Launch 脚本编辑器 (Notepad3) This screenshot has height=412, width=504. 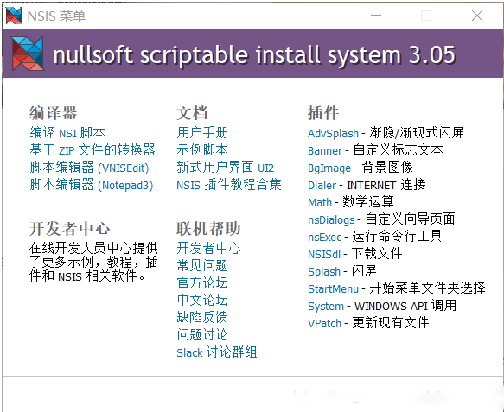(x=92, y=185)
